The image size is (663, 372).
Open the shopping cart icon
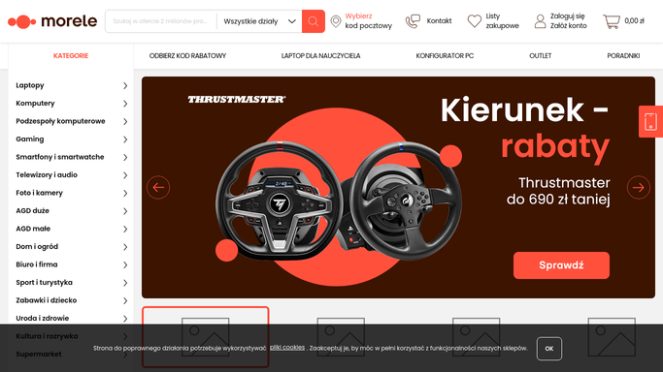[612, 21]
